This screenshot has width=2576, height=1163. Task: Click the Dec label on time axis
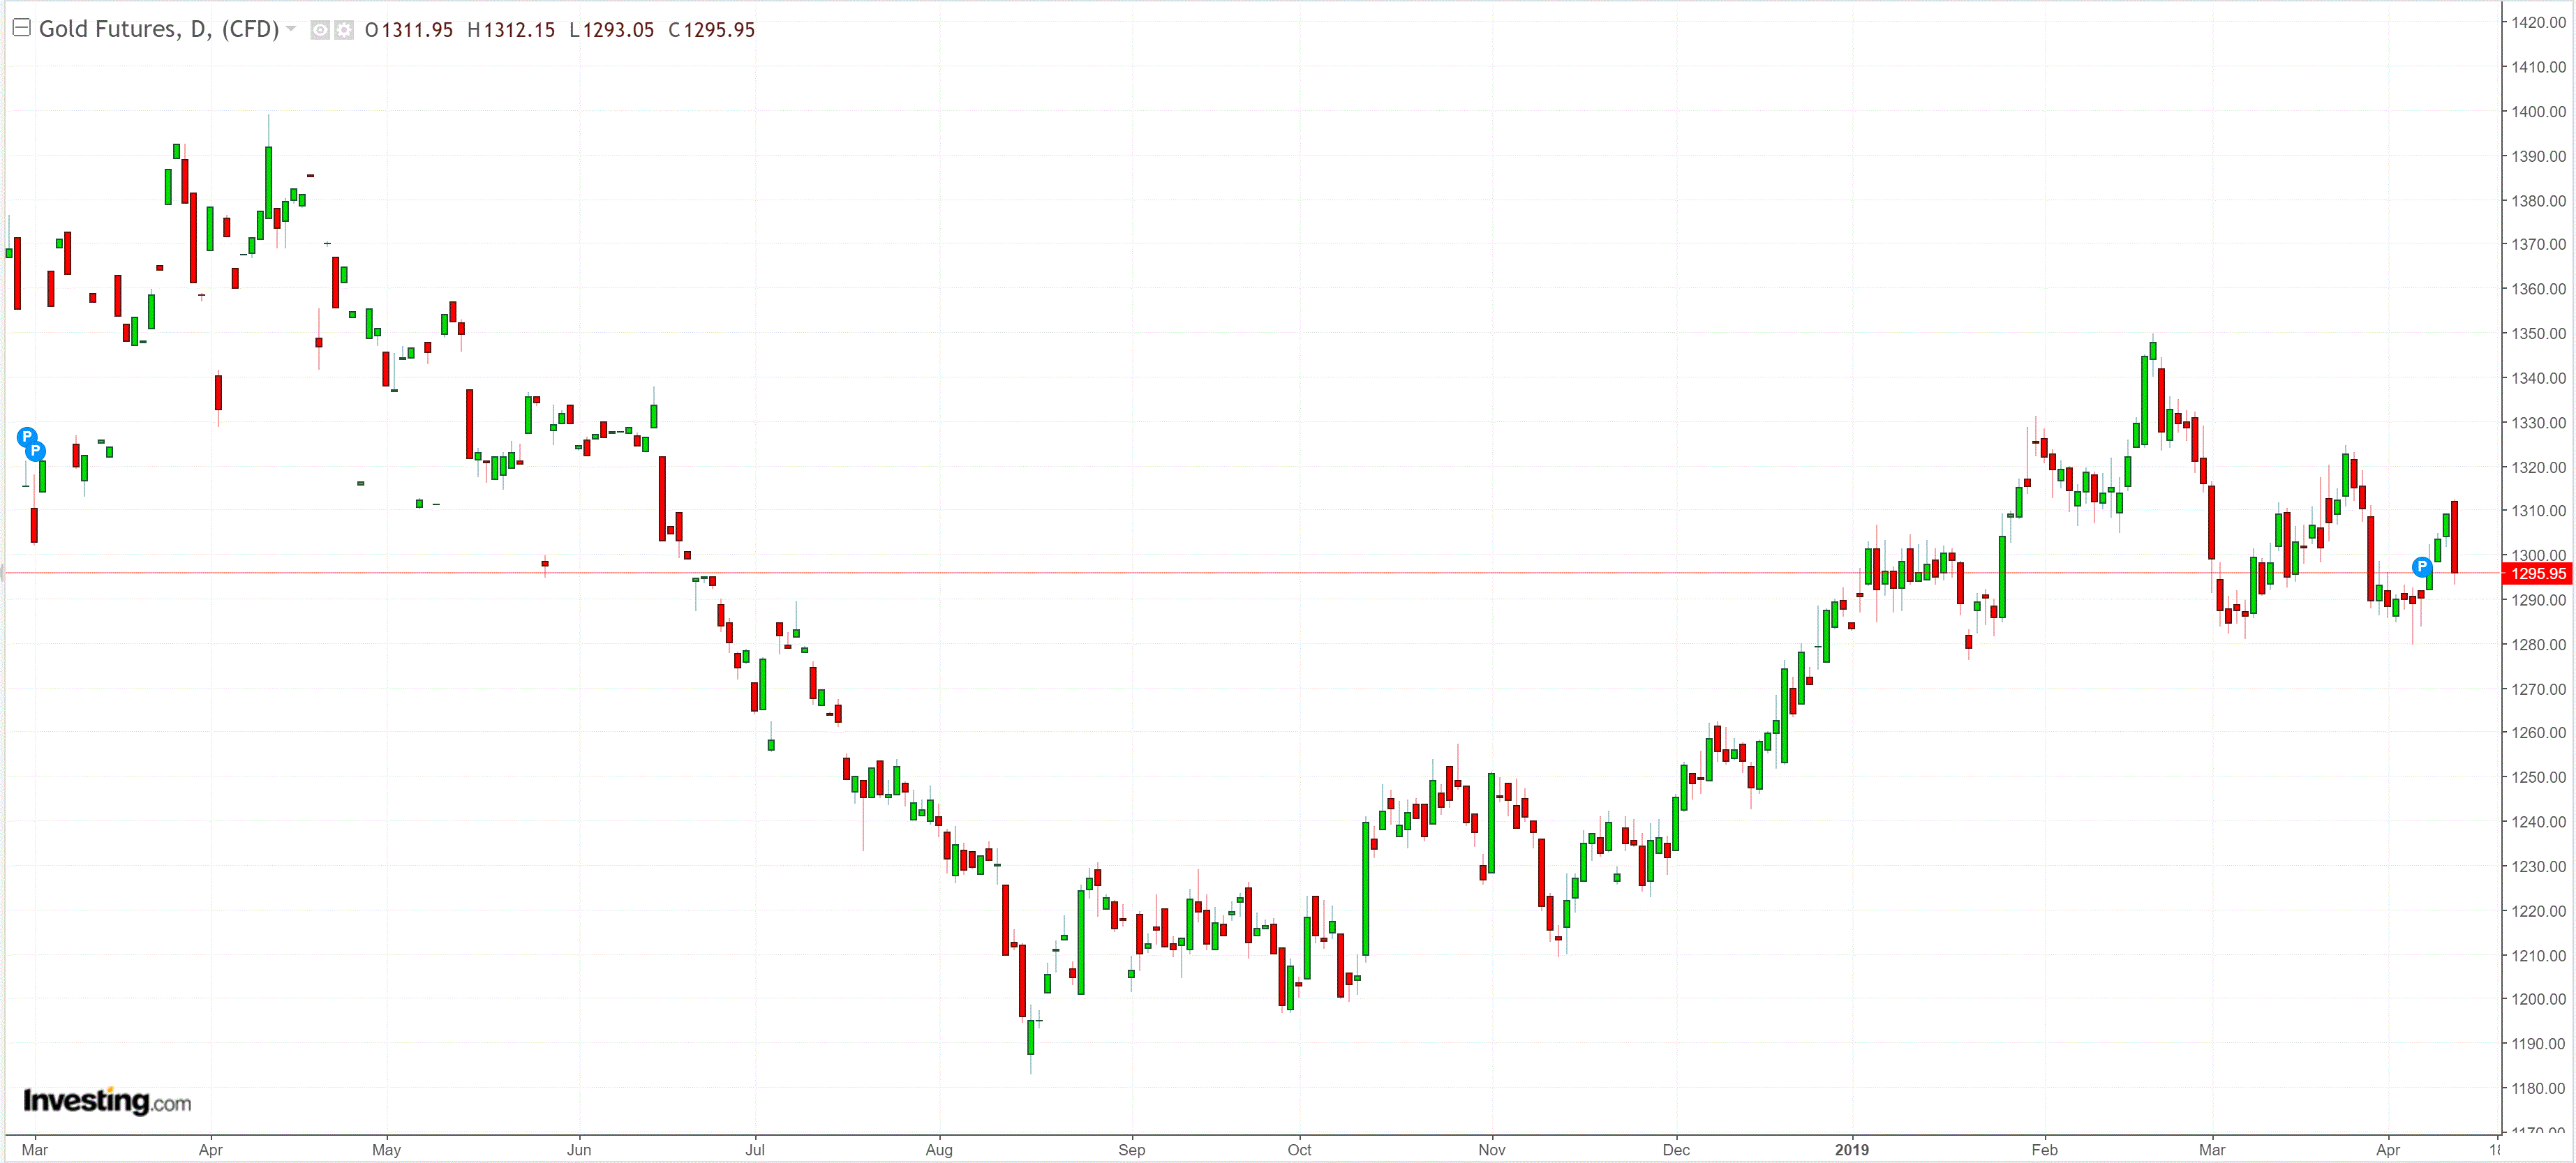1676,1150
